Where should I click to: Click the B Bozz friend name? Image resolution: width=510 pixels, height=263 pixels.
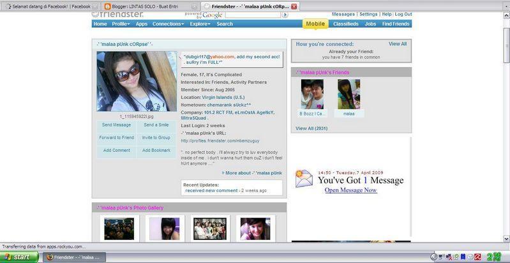tap(312, 114)
